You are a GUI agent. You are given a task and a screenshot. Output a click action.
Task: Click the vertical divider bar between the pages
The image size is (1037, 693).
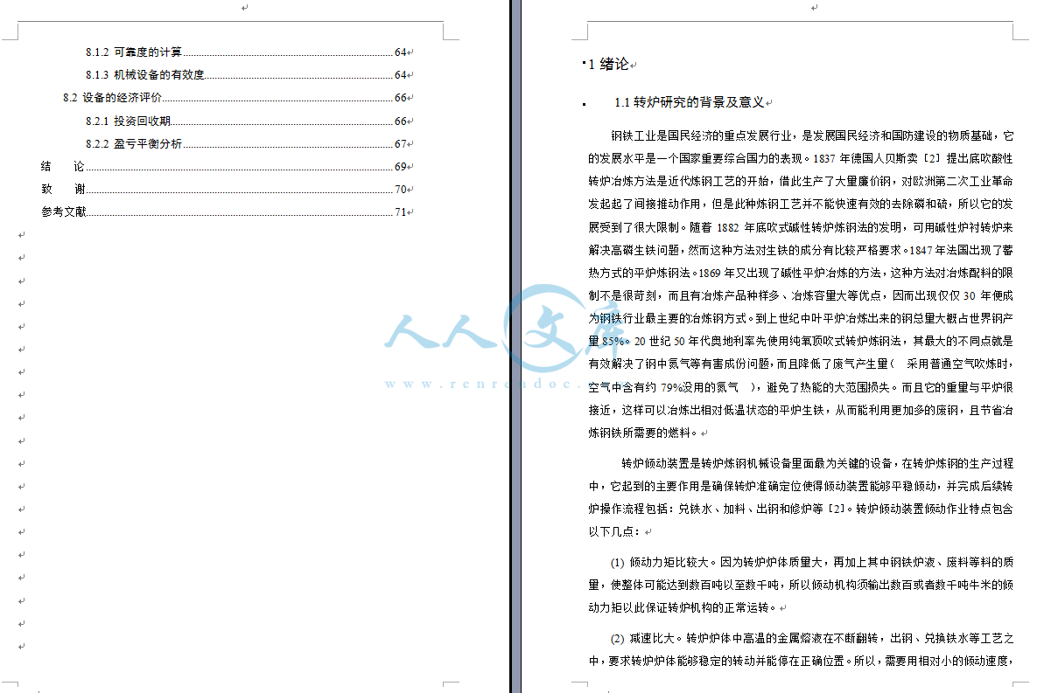(x=515, y=346)
